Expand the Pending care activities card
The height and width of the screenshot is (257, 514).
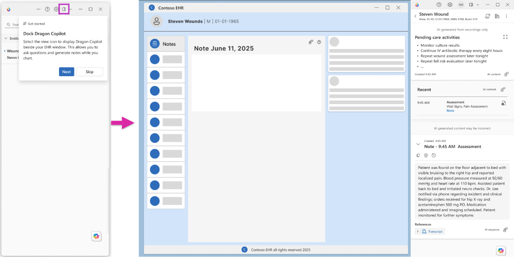(x=505, y=37)
